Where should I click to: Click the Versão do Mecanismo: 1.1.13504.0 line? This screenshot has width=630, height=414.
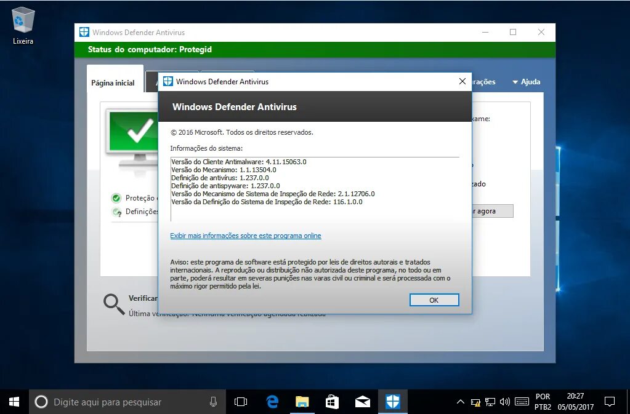(x=224, y=170)
